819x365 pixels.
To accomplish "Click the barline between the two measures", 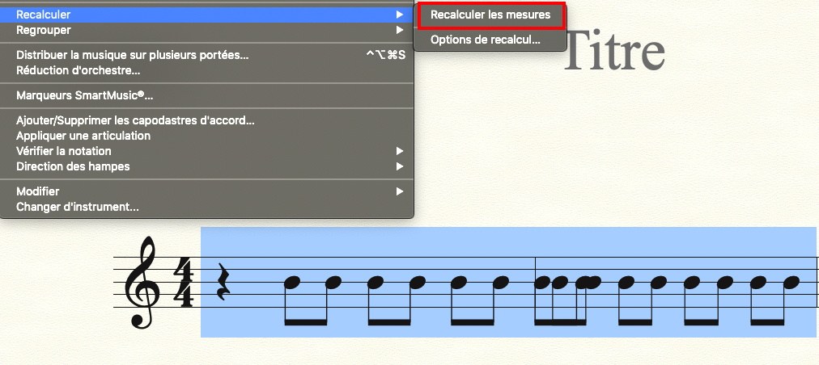I will (536, 282).
